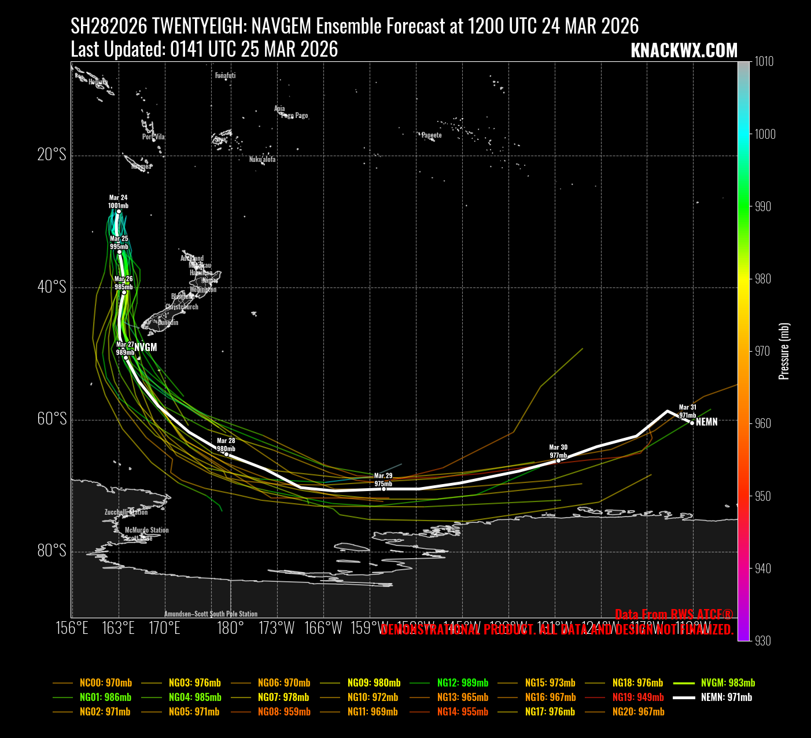
Task: Click the Mar 30 977mb track marker
Action: coord(558,460)
